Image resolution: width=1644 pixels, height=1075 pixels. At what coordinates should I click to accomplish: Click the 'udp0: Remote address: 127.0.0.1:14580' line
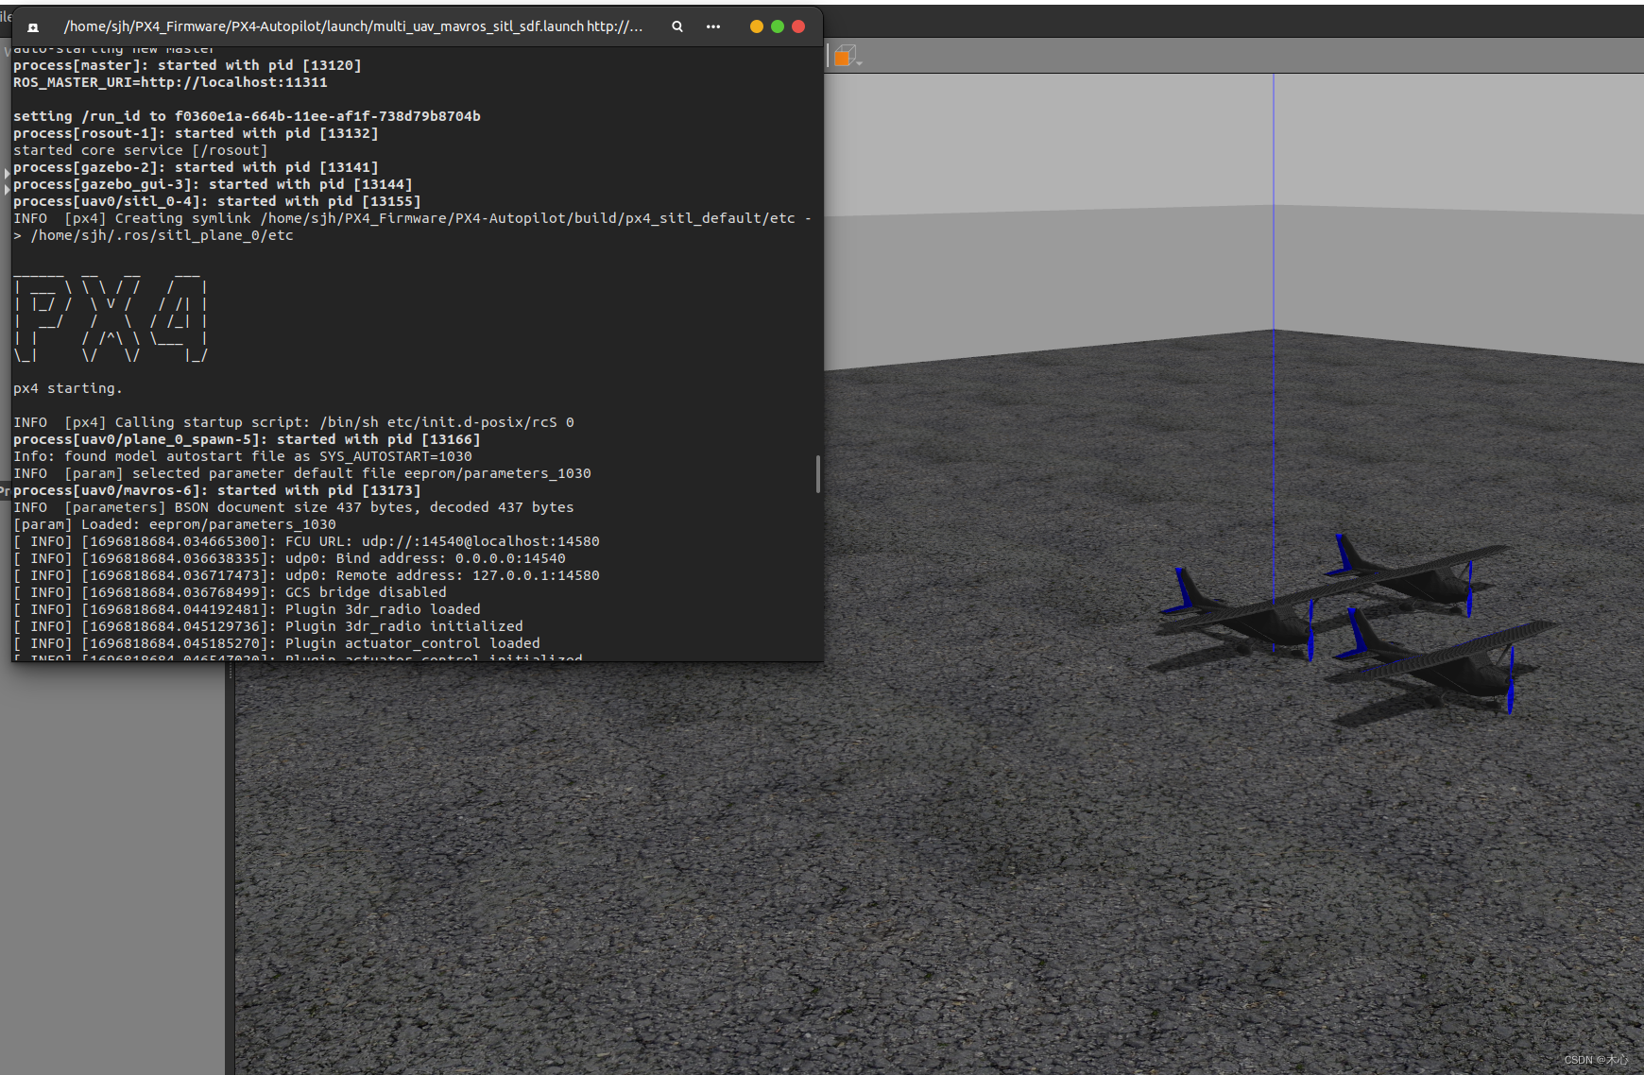point(306,575)
